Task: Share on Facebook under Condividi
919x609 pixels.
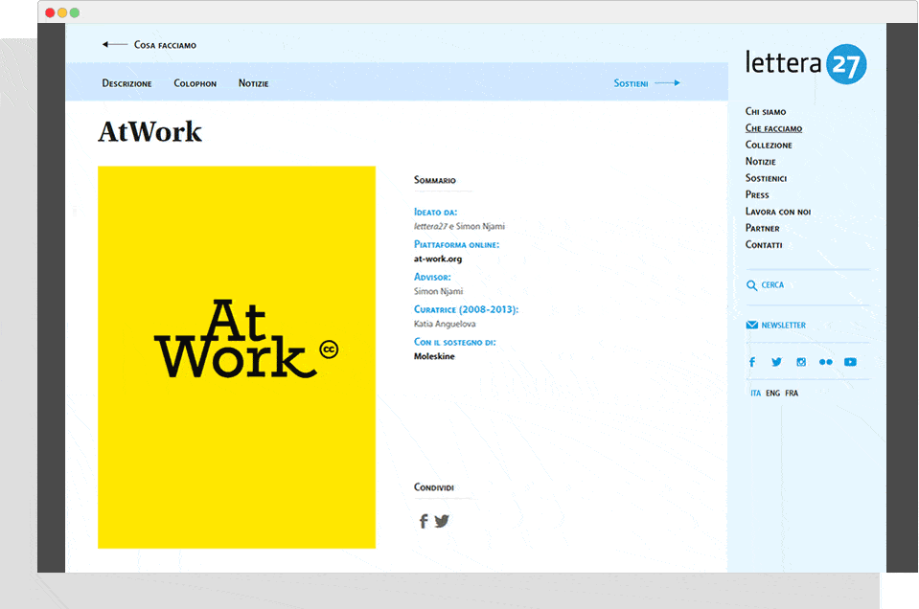Action: [424, 521]
